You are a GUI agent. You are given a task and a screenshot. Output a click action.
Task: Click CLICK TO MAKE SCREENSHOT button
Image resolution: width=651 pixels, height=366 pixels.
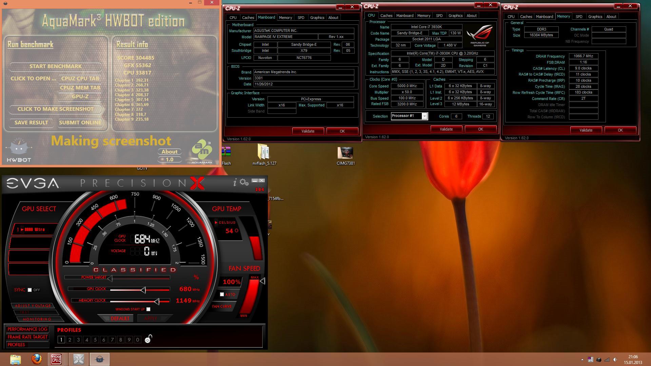[56, 109]
